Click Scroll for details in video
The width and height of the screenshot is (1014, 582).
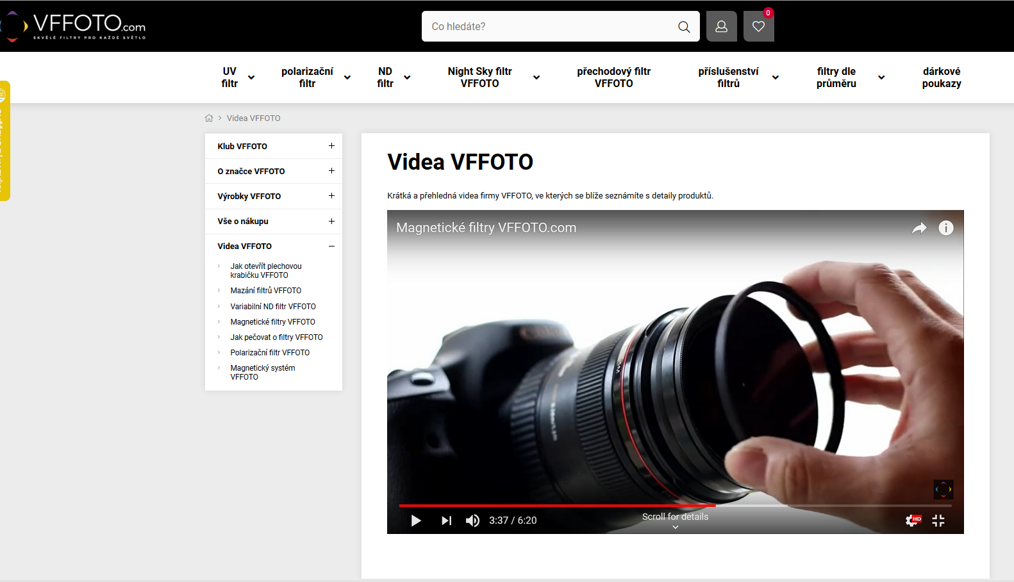[x=675, y=521]
